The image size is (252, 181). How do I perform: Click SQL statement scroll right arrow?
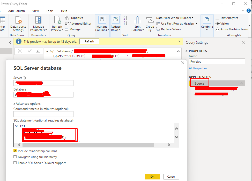pyautogui.click(x=169, y=145)
